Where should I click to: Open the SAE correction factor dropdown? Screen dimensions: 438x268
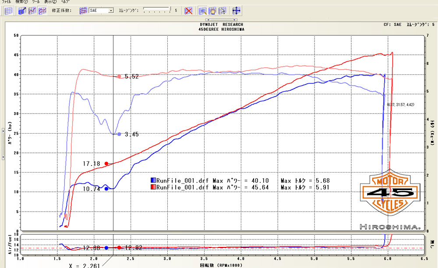point(111,10)
